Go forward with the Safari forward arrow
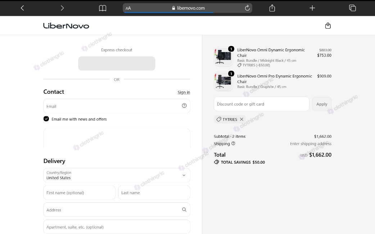375x234 pixels. click(x=62, y=8)
